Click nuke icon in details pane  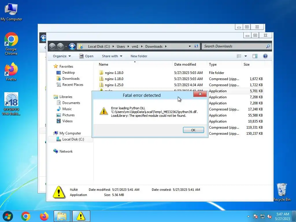tap(59, 192)
